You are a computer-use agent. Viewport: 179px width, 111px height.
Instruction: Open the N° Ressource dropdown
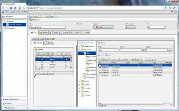(x=130, y=27)
